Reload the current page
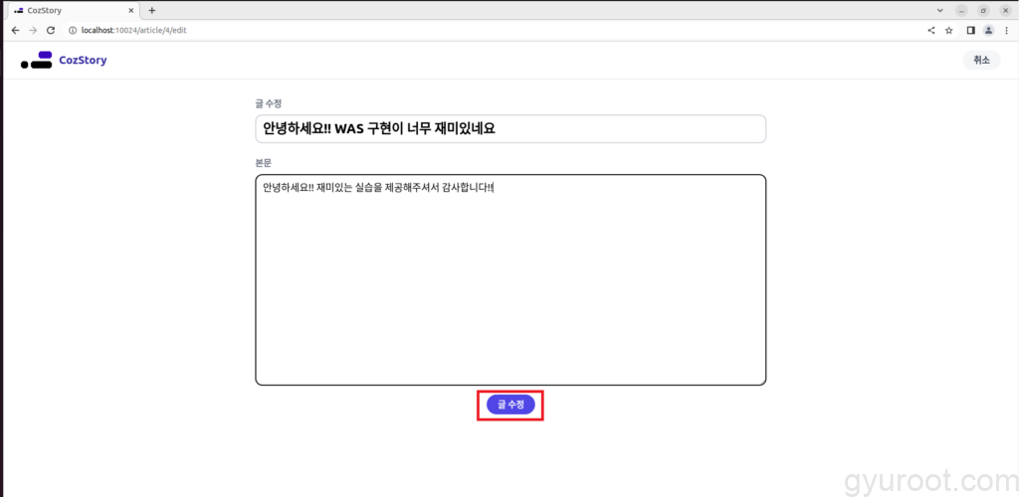 pyautogui.click(x=51, y=30)
